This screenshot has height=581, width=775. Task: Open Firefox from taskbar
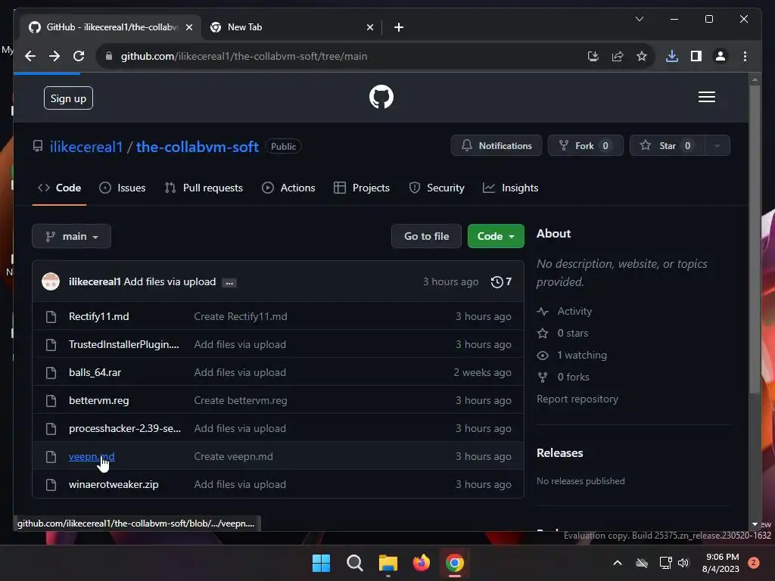pyautogui.click(x=421, y=563)
